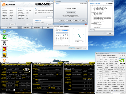Launch the AIDA64 Engineer desktop icon

tap(4, 37)
